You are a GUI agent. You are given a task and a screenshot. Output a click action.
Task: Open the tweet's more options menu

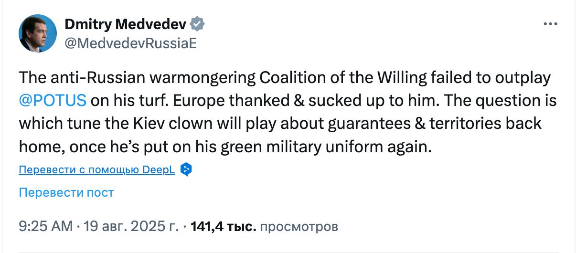click(x=551, y=24)
